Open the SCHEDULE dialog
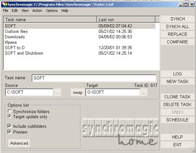The height and width of the screenshot is (153, 196). point(178,120)
